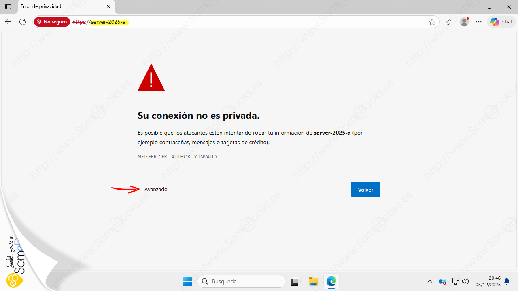Click the No seguro security badge

52,22
